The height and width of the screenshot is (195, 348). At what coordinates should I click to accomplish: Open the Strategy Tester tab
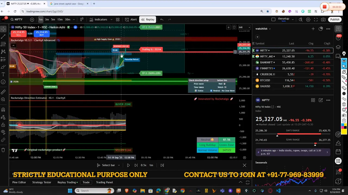42,182
